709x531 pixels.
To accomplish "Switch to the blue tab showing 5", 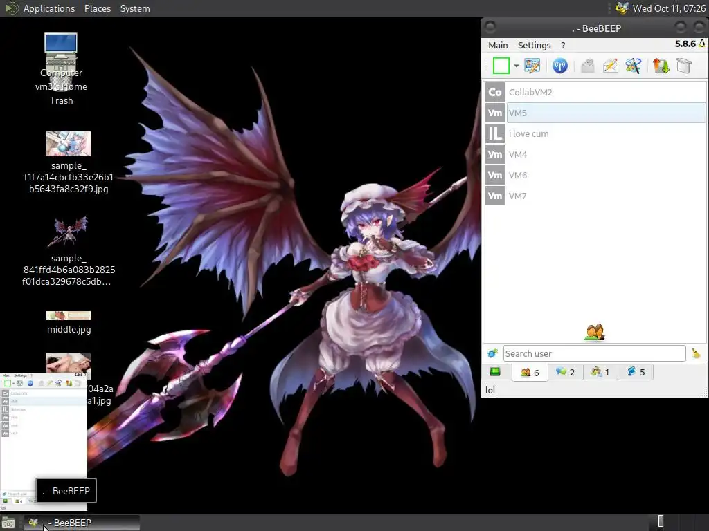I will [x=636, y=372].
